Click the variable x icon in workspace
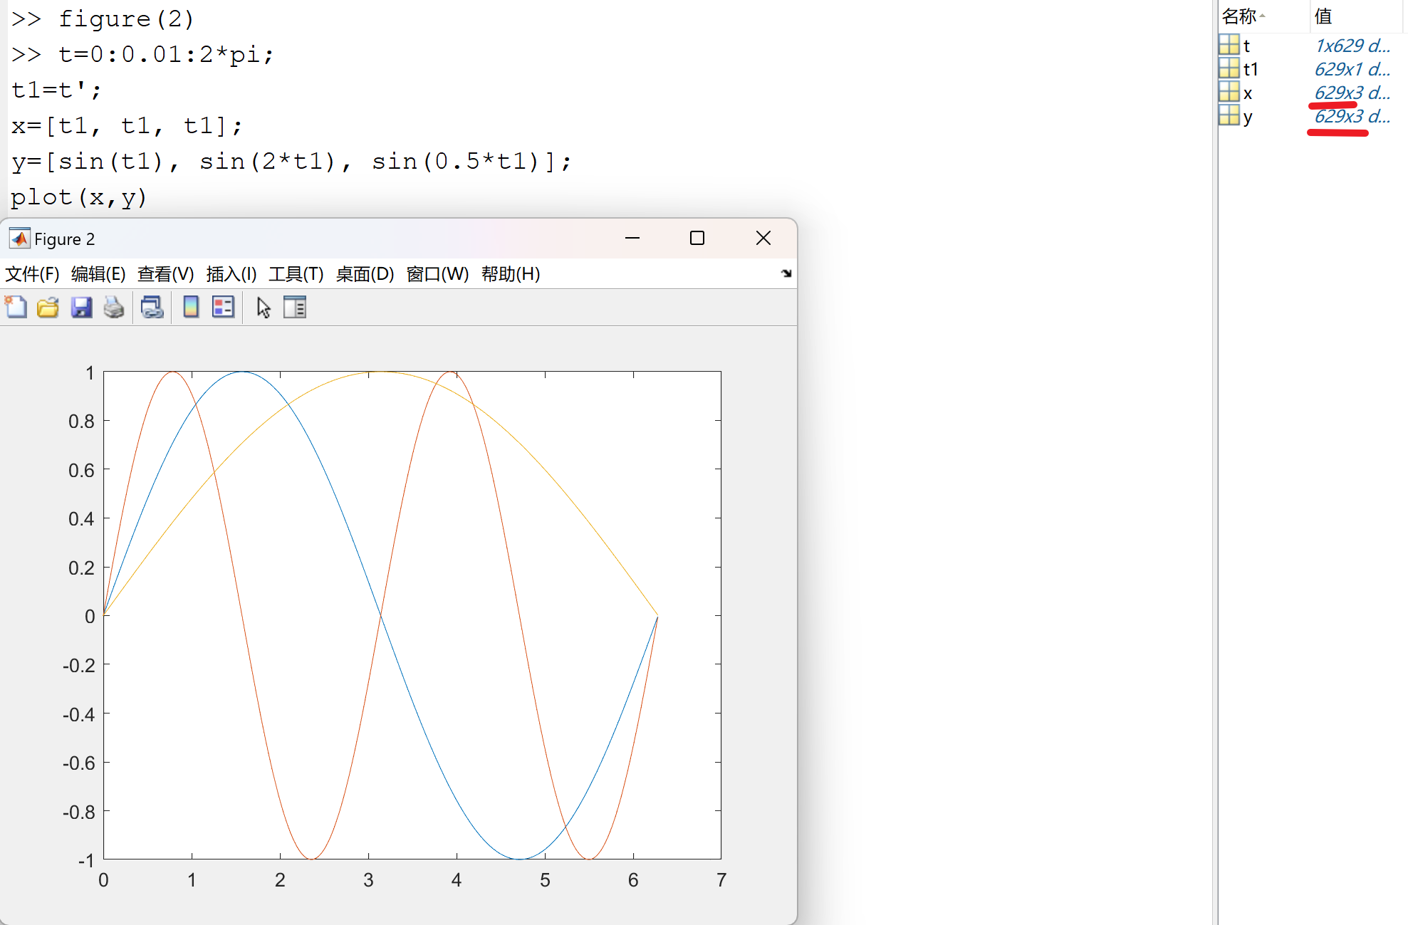This screenshot has height=925, width=1408. coord(1229,92)
